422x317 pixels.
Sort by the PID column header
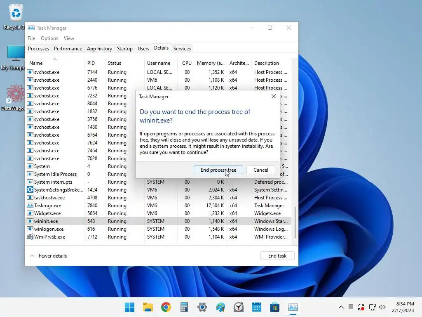[x=95, y=63]
